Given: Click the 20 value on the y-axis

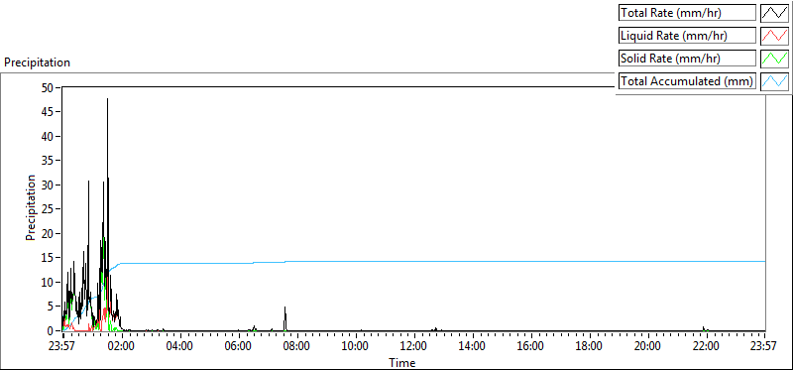Looking at the screenshot, I should click(49, 233).
